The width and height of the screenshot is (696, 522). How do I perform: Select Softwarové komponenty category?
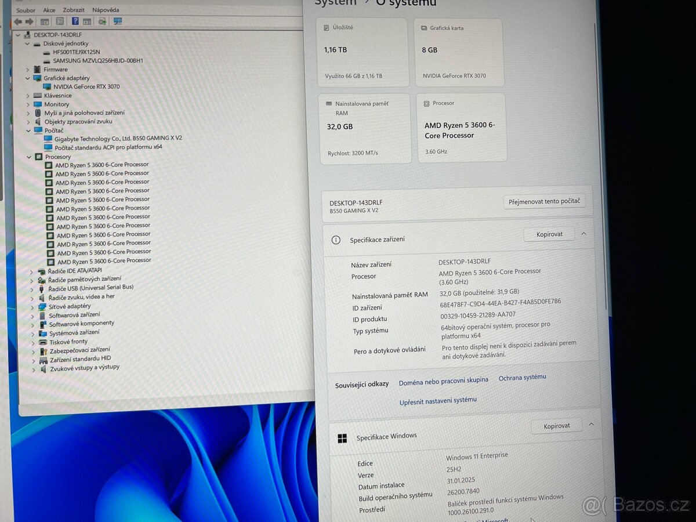[x=82, y=324]
